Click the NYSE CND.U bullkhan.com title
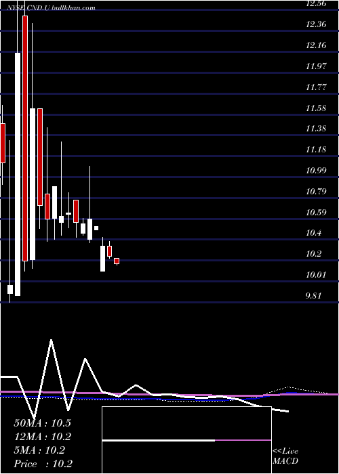This screenshot has height=474, width=339. point(52,8)
